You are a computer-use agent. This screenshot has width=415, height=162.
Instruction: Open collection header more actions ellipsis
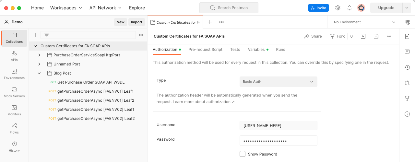pos(389,36)
